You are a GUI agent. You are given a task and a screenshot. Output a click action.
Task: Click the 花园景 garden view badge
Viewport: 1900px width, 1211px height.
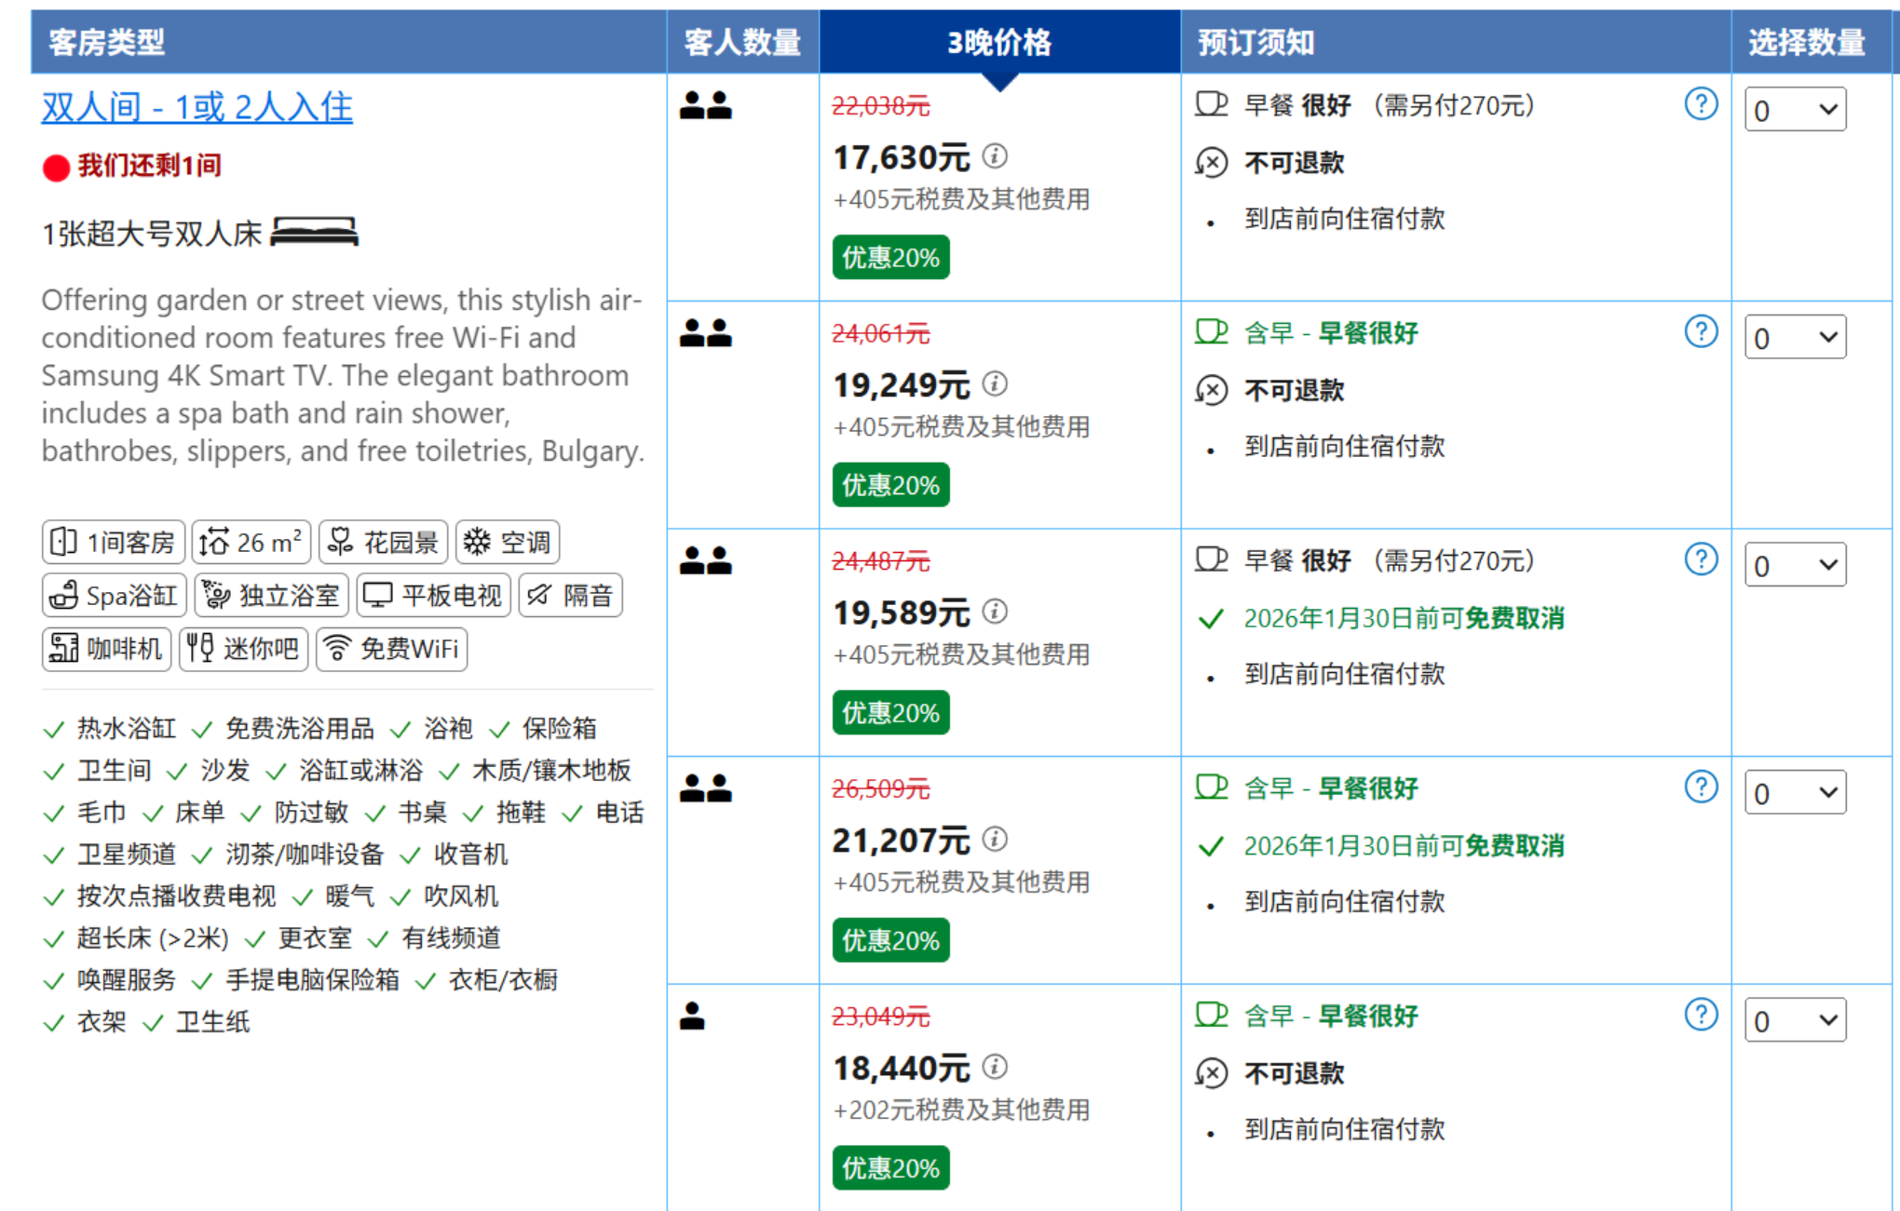point(383,542)
